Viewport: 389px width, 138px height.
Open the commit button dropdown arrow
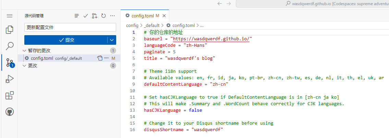[112, 40]
